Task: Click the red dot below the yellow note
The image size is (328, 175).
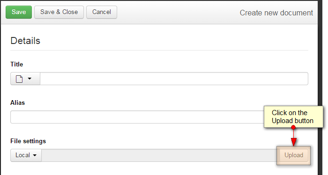Action: click(293, 127)
